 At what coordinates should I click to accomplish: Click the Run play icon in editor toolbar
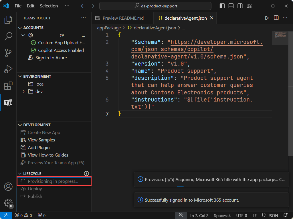pos(267,18)
